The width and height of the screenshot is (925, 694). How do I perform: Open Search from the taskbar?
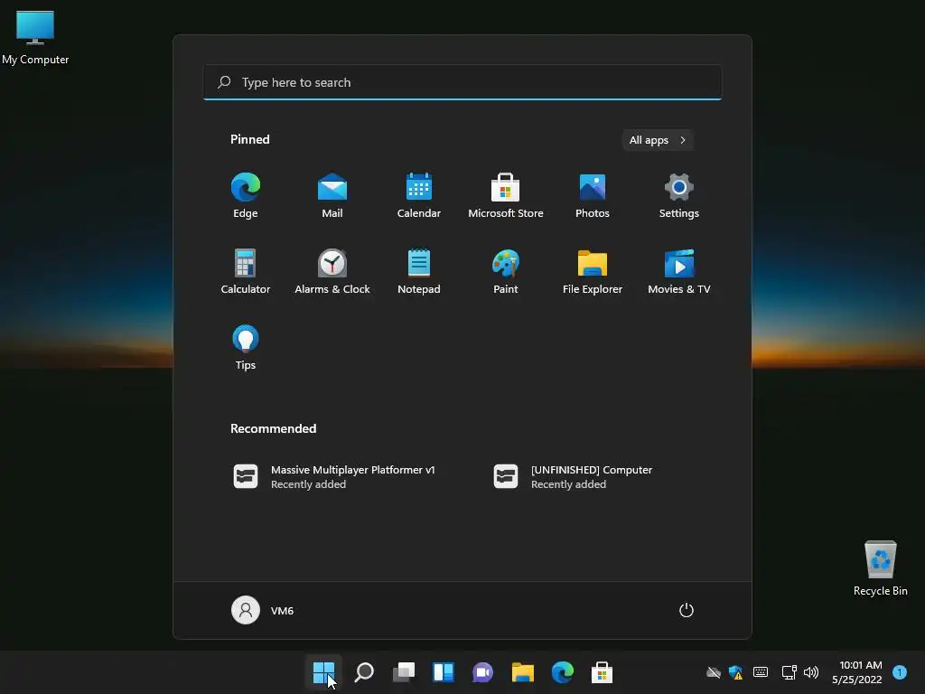(x=364, y=672)
